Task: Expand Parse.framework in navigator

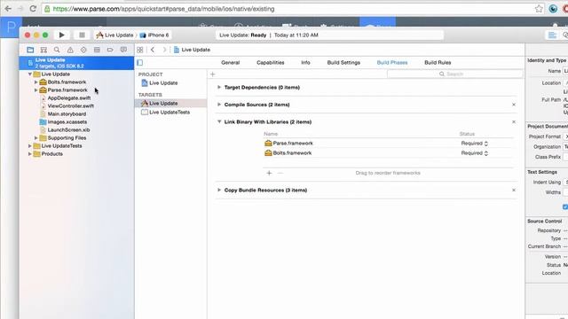Action: tap(35, 90)
